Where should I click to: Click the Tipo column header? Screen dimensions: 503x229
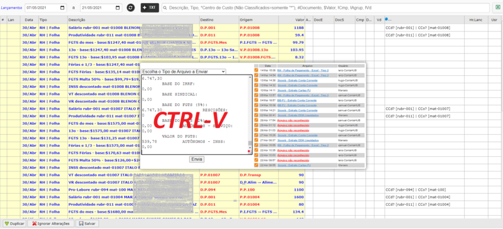pos(53,20)
